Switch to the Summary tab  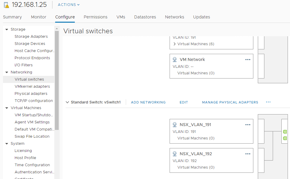[13, 17]
